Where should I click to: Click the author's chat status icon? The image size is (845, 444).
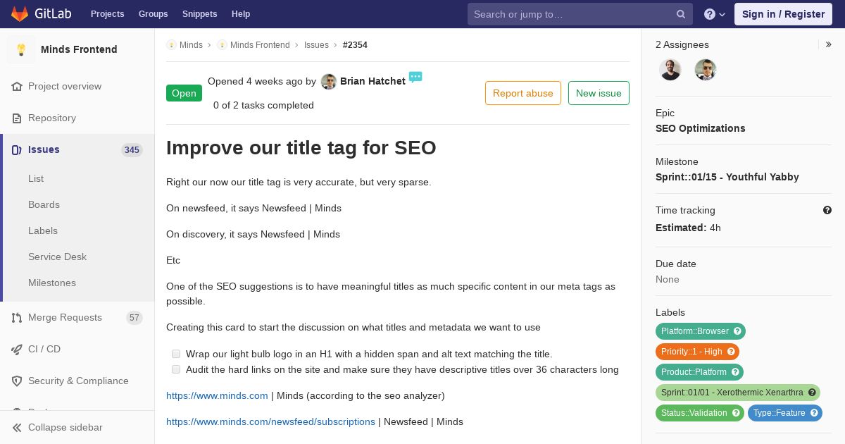pyautogui.click(x=415, y=78)
